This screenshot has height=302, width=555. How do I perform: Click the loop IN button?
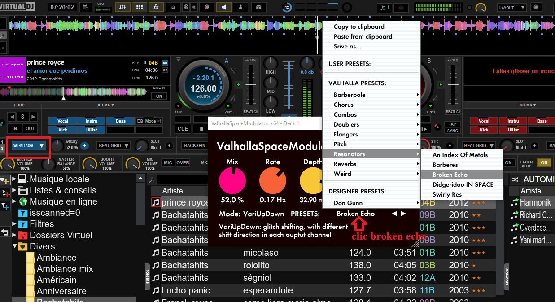[x=15, y=129]
